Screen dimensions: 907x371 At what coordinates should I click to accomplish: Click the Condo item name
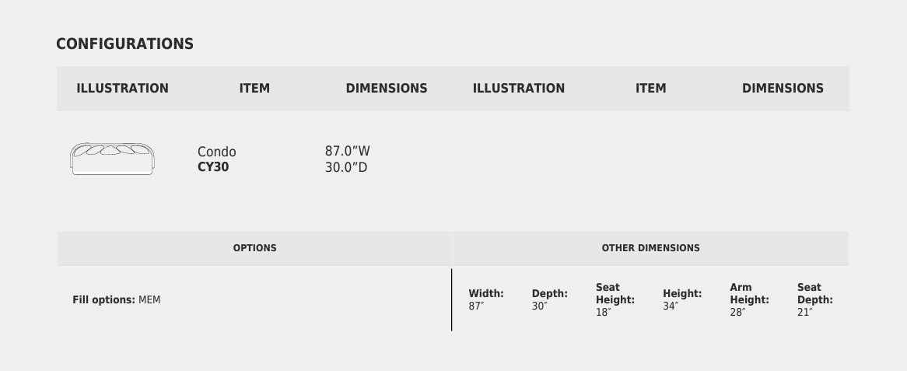216,152
